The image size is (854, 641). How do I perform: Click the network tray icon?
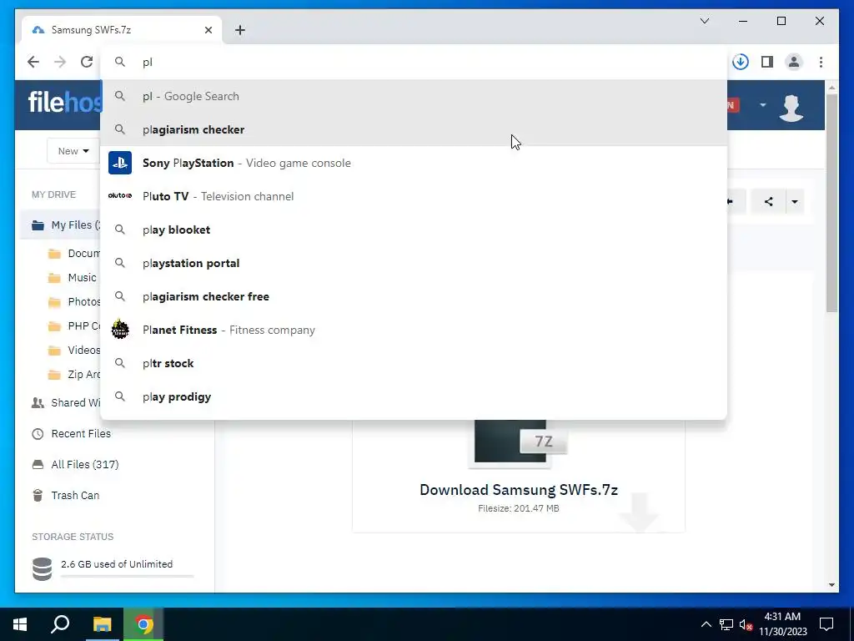coord(726,624)
